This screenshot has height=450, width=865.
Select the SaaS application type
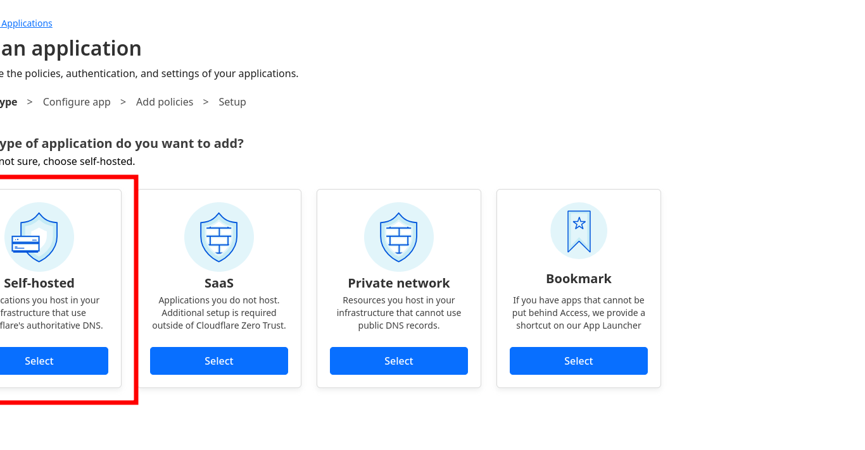tap(219, 360)
